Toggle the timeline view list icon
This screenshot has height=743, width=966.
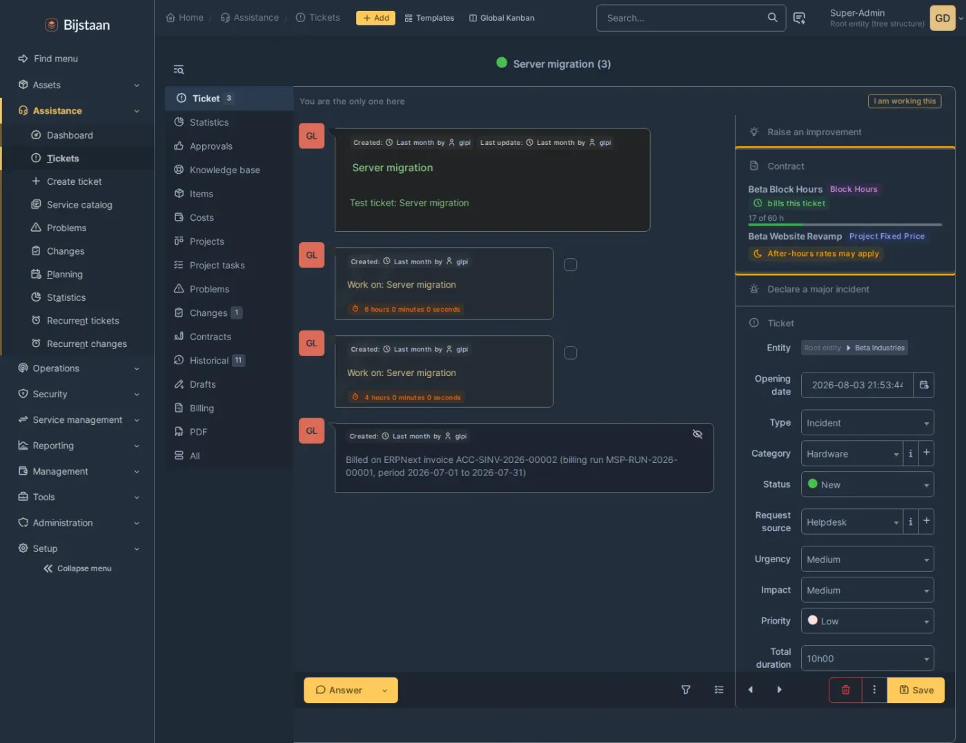pos(719,690)
